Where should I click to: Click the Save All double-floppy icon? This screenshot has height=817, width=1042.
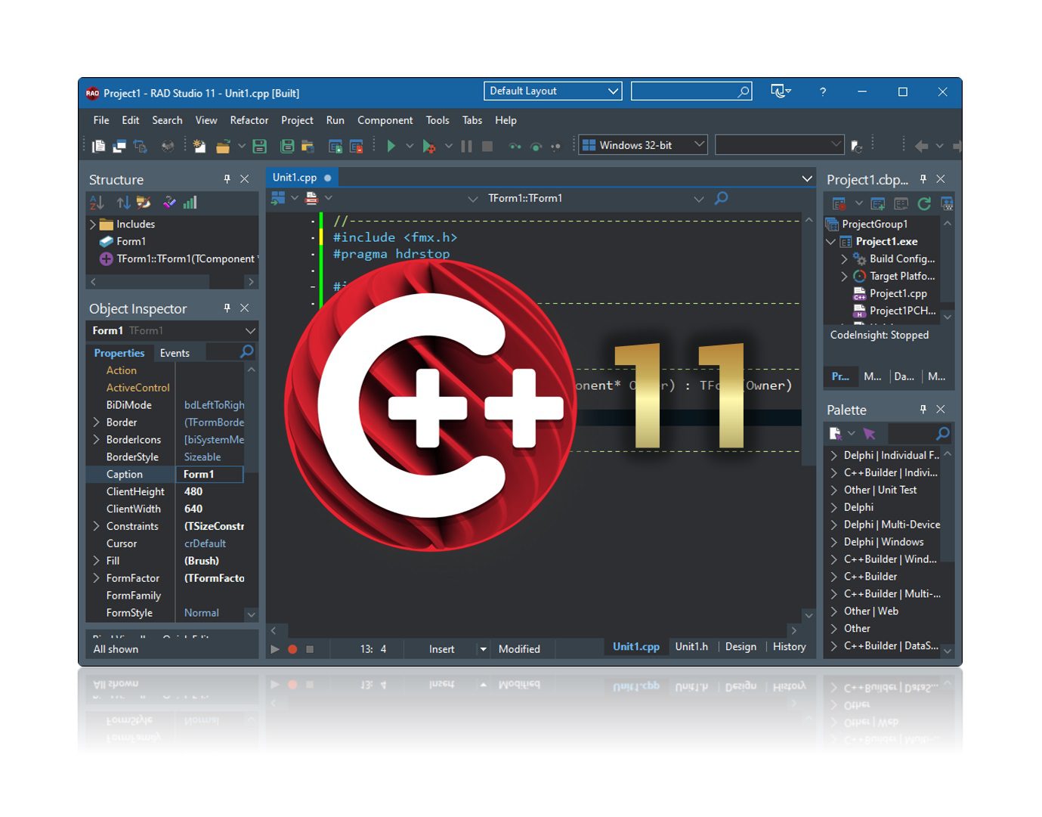(288, 146)
